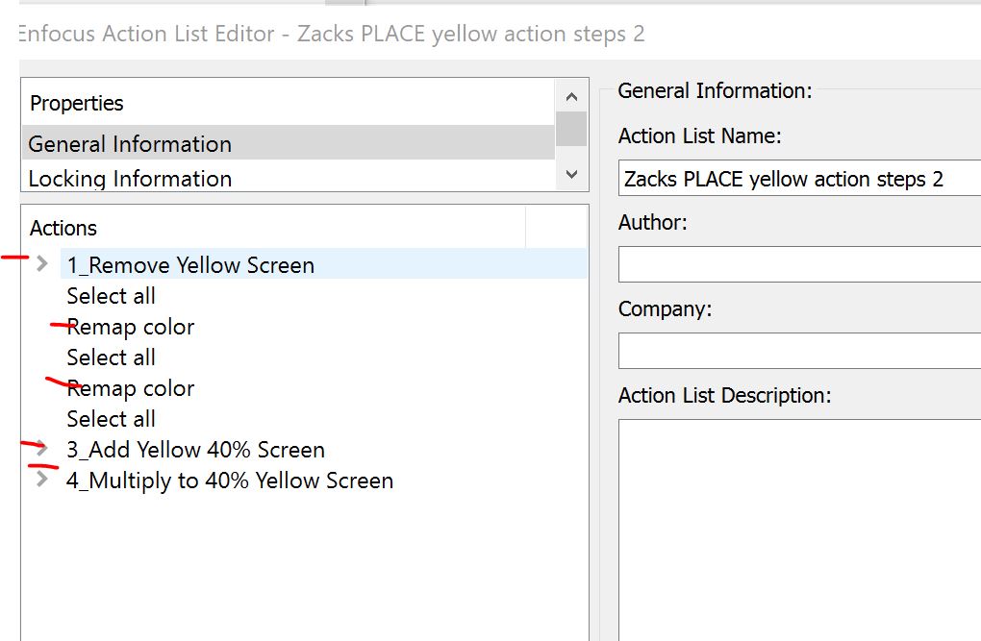
Task: Open Locking Information in Properties list
Action: (130, 179)
